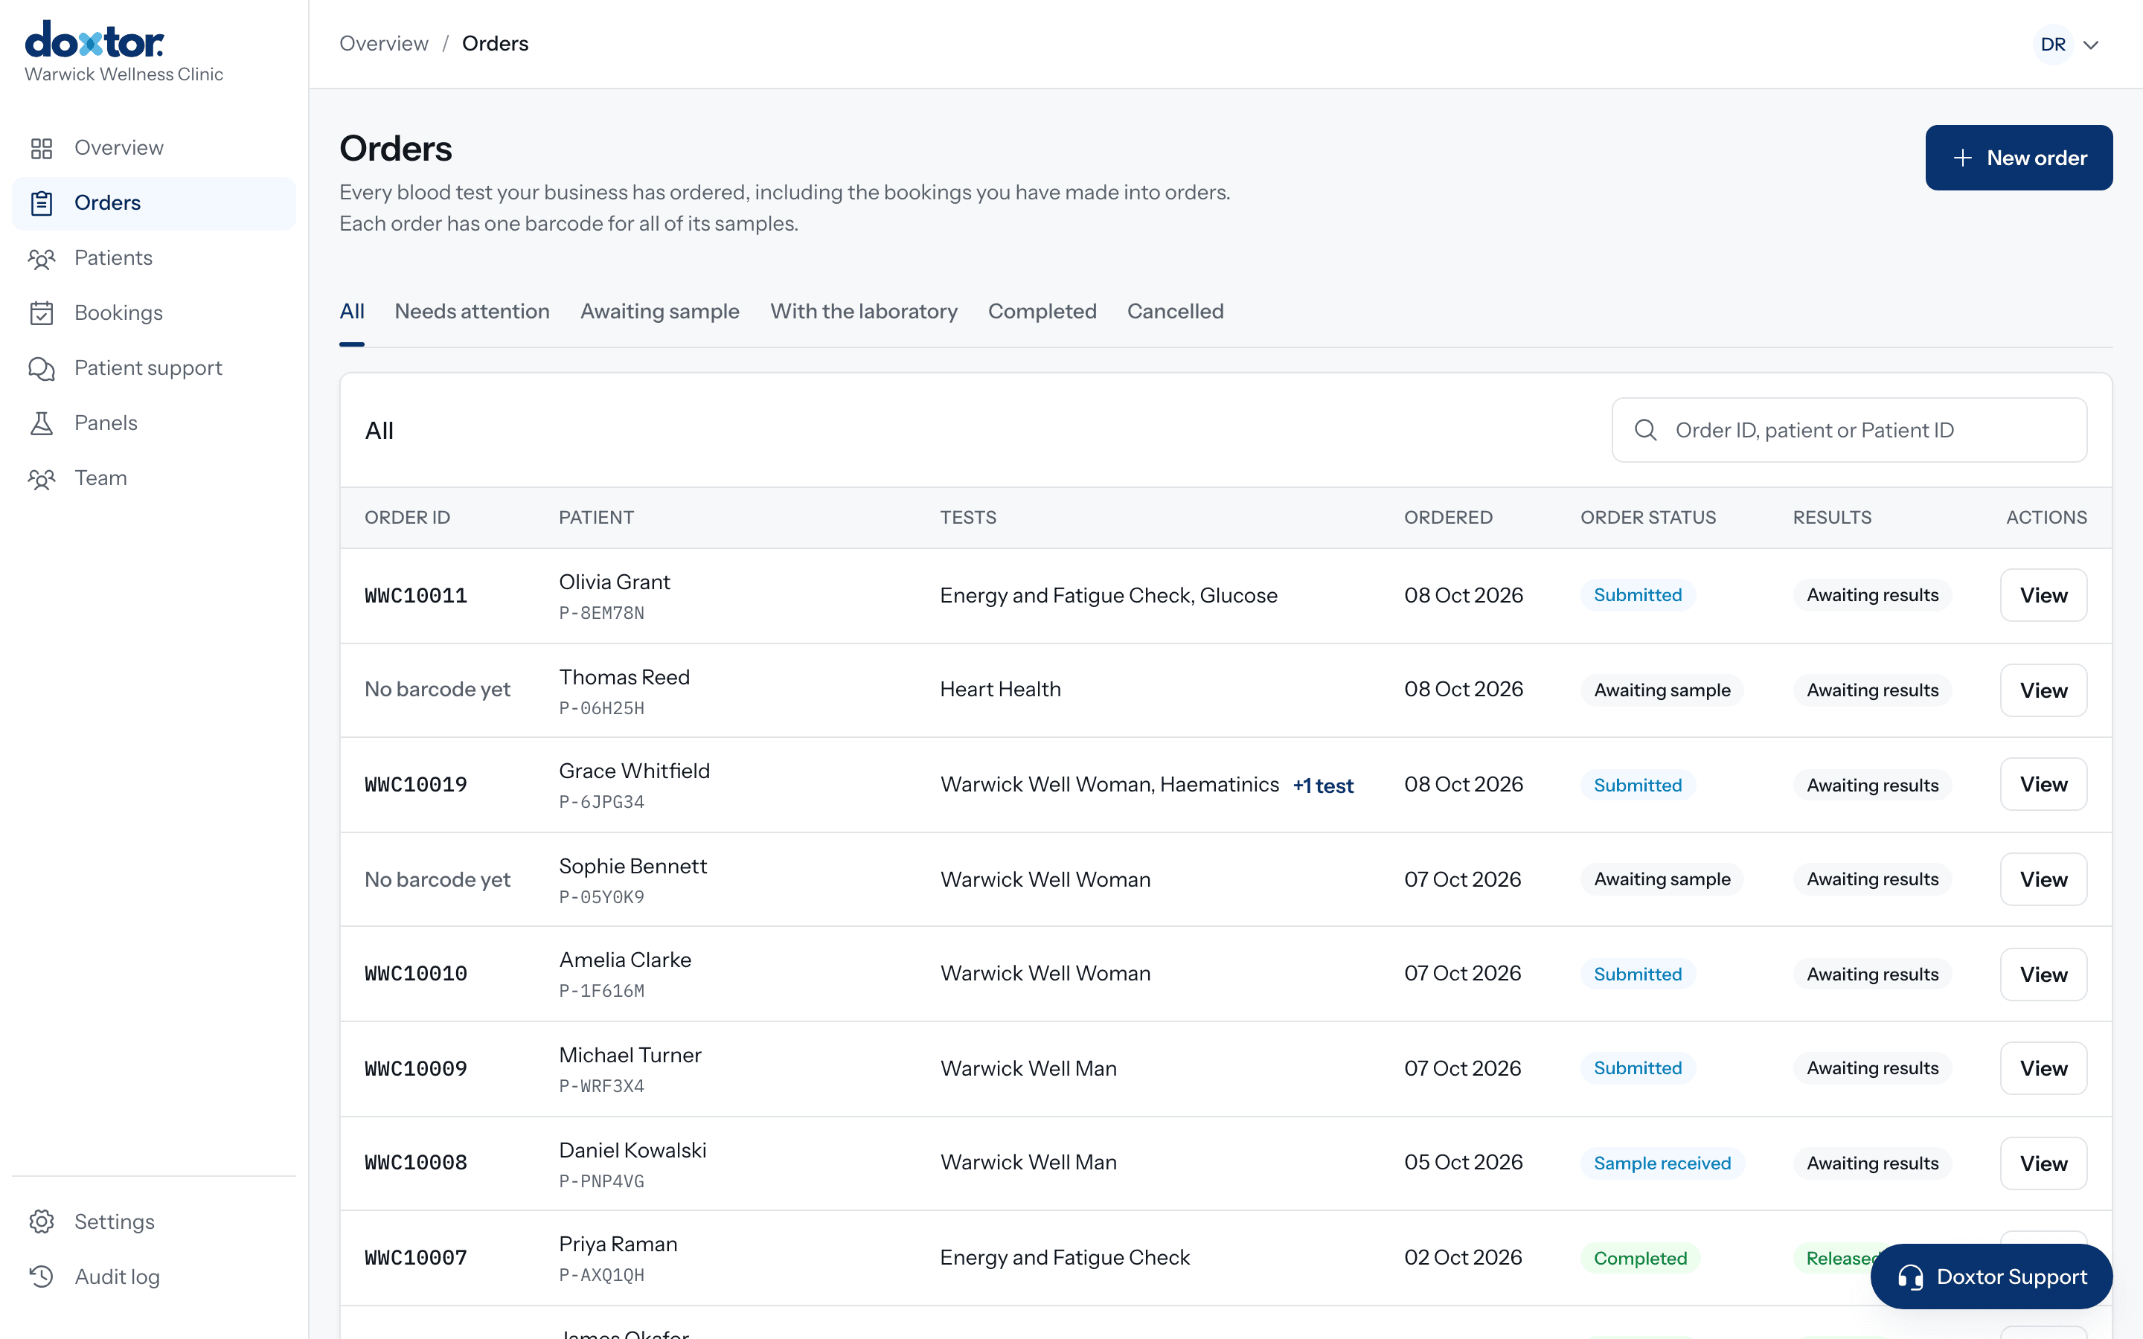Screen dimensions: 2143x1339
Task: Click patient ID P-8EM78N
Action: point(601,613)
